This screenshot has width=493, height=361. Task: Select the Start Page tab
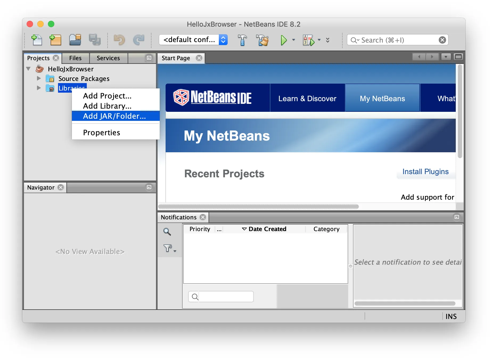pyautogui.click(x=176, y=58)
